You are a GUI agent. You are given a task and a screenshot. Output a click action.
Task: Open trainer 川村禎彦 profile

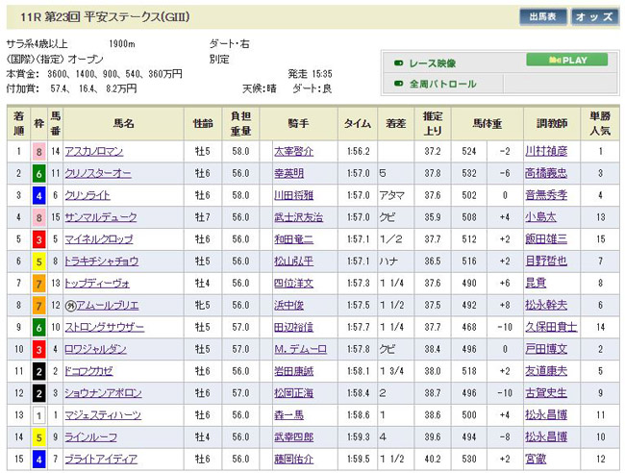coord(548,151)
